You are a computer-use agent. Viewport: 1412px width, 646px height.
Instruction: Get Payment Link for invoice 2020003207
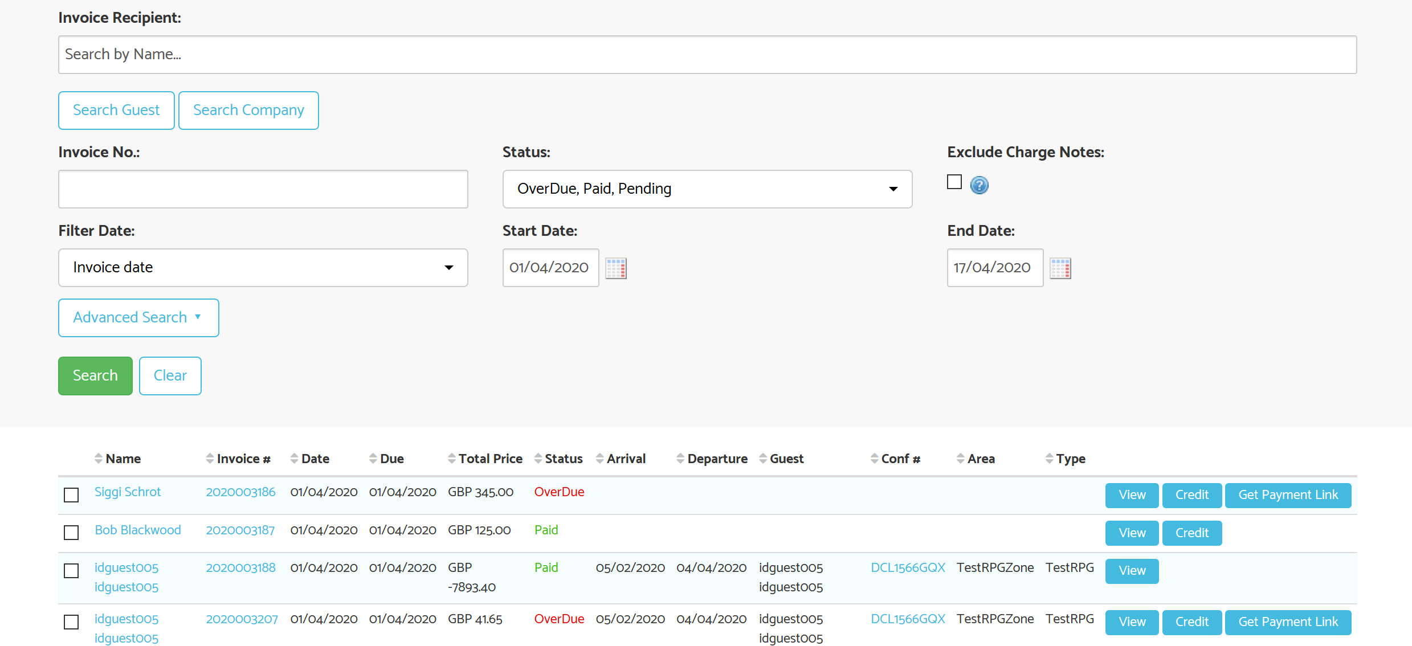coord(1288,622)
